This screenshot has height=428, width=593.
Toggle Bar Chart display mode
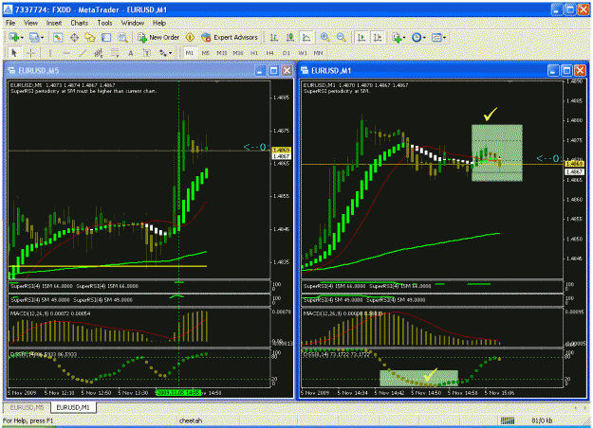coord(274,37)
